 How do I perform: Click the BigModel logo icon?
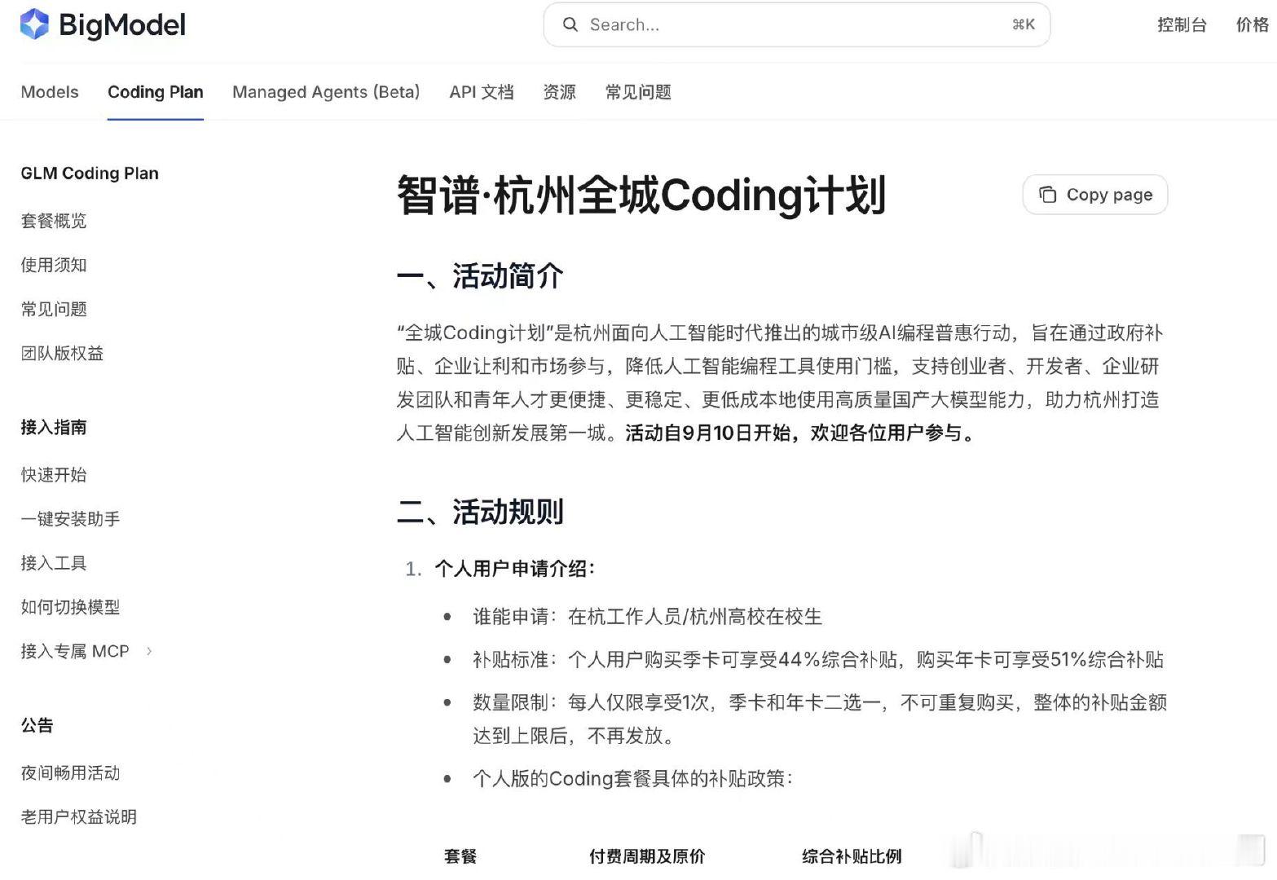coord(34,24)
